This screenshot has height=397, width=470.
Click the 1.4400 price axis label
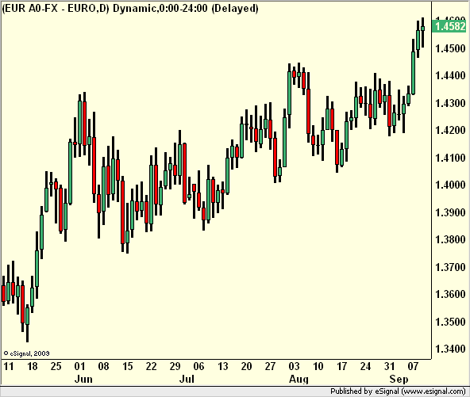coord(450,75)
